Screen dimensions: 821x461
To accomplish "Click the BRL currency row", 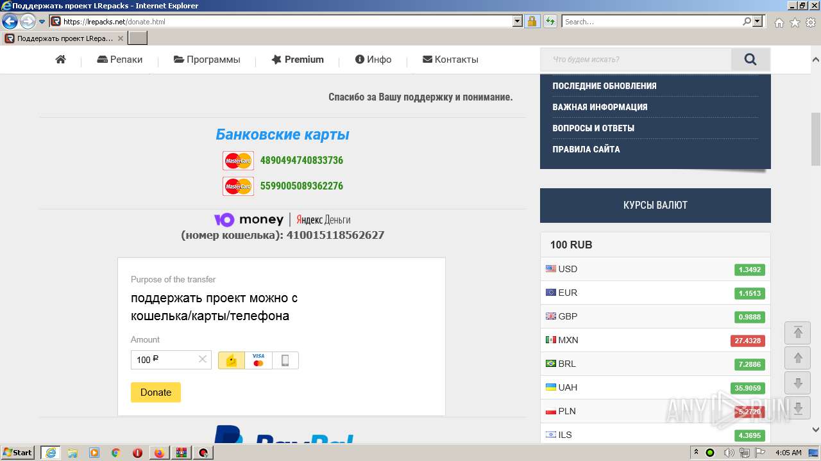I will [655, 364].
